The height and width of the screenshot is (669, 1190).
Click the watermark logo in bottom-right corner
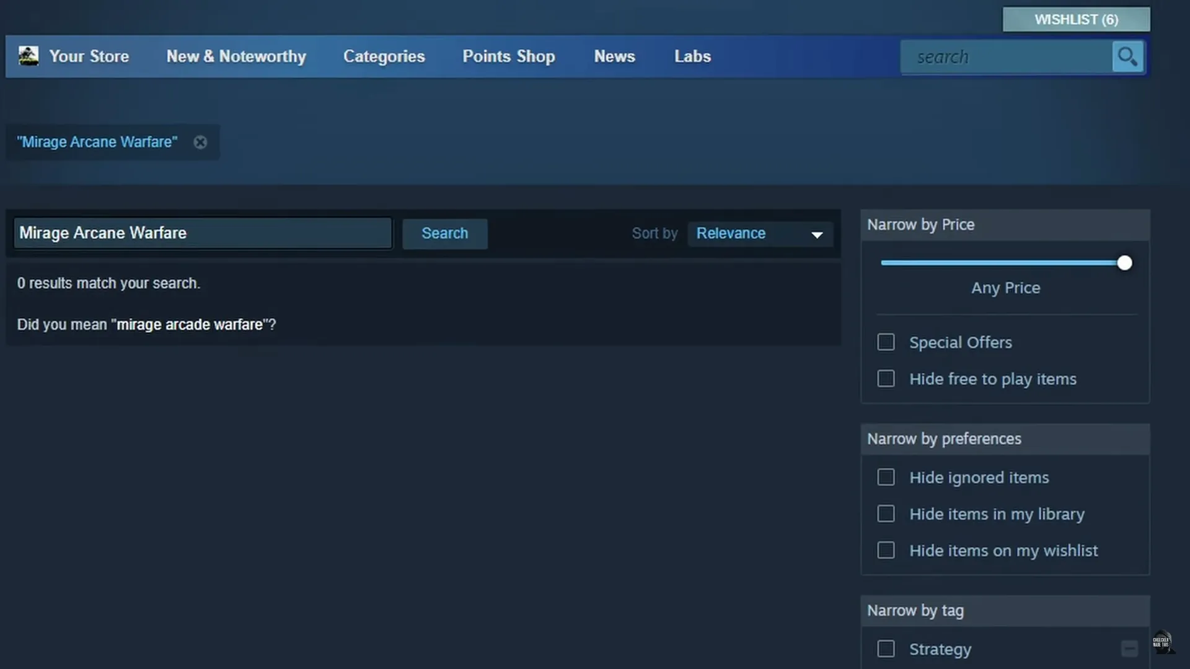click(x=1161, y=642)
